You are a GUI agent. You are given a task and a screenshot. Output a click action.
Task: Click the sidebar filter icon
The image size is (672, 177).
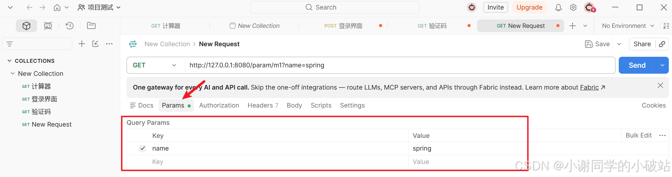pyautogui.click(x=10, y=44)
